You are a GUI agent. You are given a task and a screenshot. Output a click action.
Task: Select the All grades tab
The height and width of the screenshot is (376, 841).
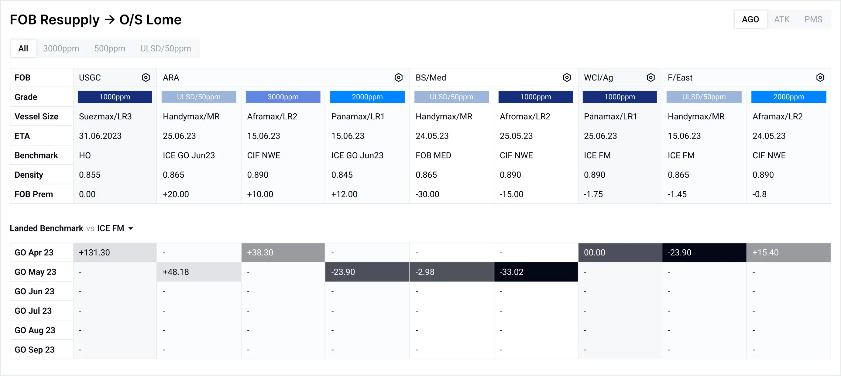click(x=23, y=49)
